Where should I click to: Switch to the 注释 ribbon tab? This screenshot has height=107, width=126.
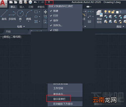(31, 7)
